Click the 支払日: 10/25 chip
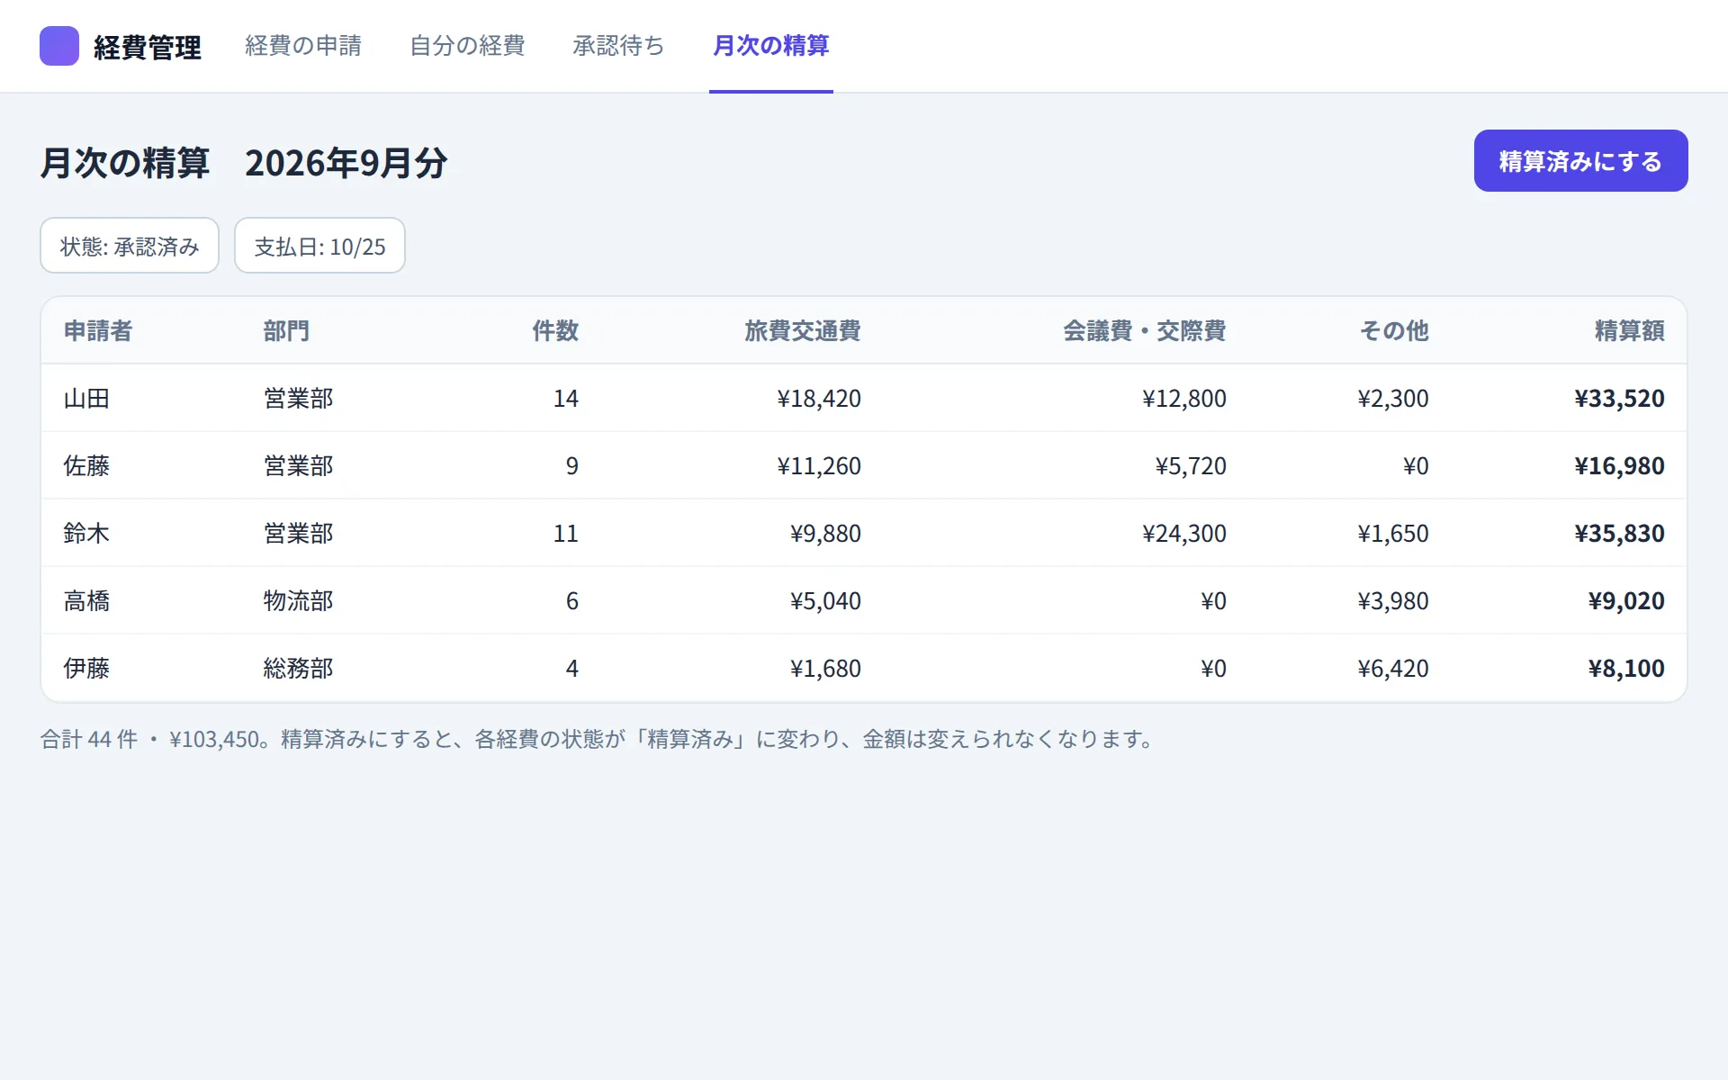The height and width of the screenshot is (1080, 1728). point(319,246)
